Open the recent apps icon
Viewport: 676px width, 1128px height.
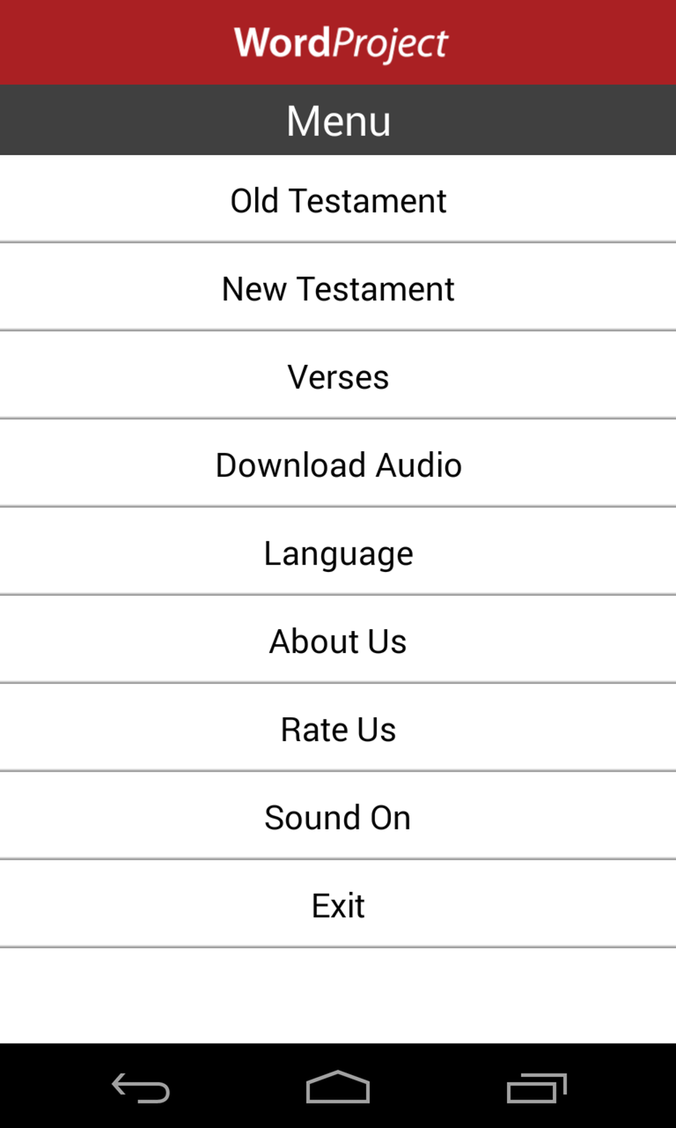[536, 1088]
